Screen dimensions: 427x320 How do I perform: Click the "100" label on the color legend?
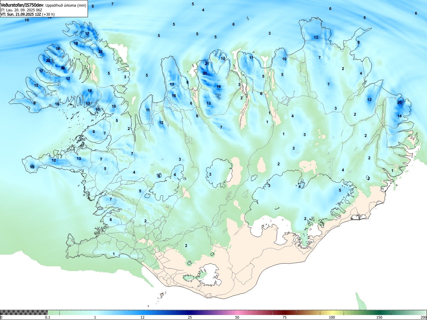[x=332, y=317]
